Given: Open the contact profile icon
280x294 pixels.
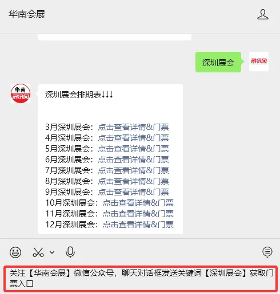Looking at the screenshot, I should 263,14.
